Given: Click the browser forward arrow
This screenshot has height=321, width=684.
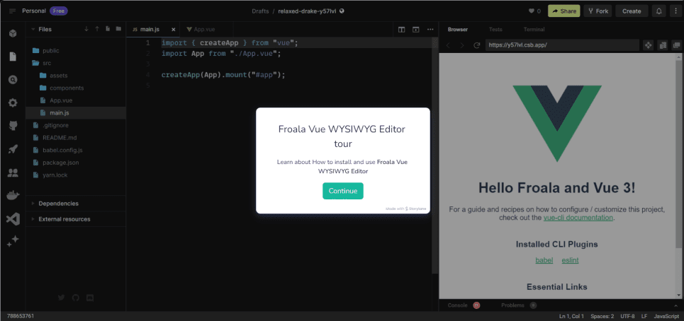Looking at the screenshot, I should (x=462, y=45).
